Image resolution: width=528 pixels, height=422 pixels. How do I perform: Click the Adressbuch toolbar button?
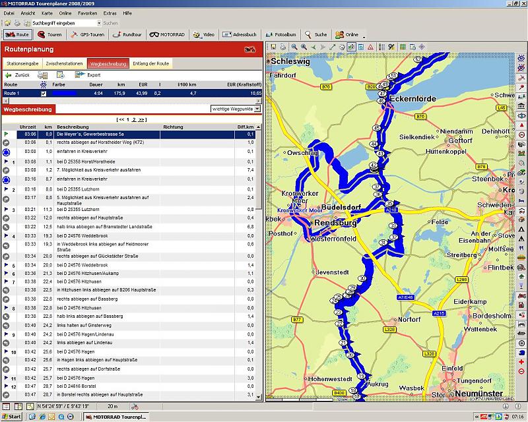pyautogui.click(x=240, y=34)
